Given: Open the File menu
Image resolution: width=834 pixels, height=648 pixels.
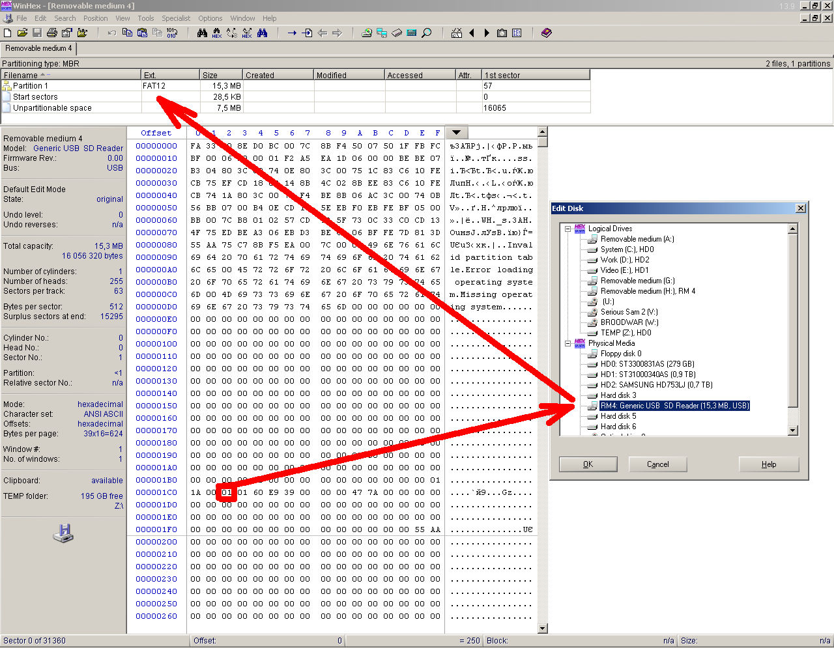Looking at the screenshot, I should point(22,18).
